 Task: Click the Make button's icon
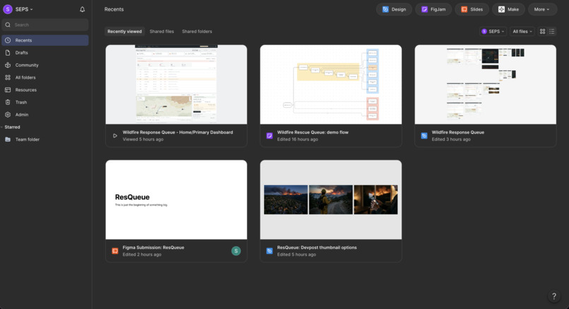[501, 9]
